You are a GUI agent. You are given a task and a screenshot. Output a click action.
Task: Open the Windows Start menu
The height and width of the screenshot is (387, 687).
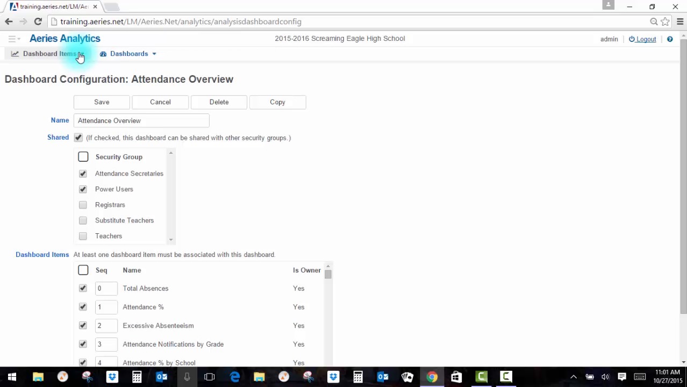pos(12,377)
